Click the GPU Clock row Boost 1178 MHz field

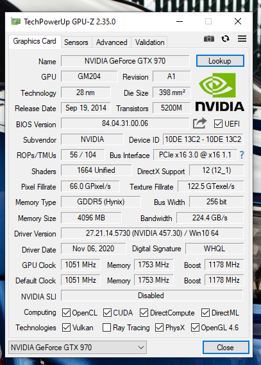point(224,265)
